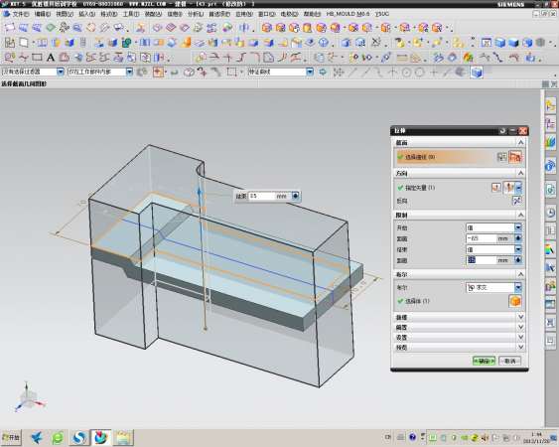Click the Sogou blue S icon in taskbar
559x447 pixels.
(x=78, y=438)
